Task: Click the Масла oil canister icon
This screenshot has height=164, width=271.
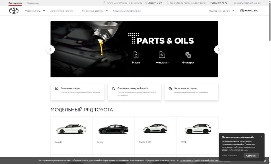Action: tap(136, 54)
